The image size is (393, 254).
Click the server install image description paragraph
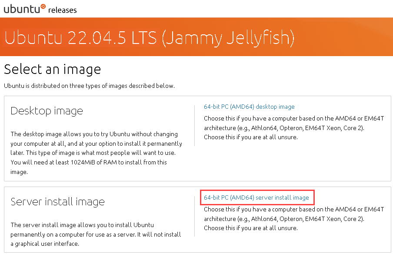point(96,234)
